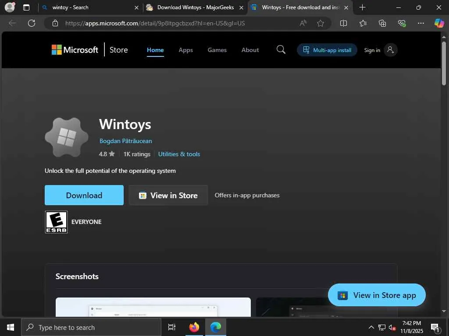Click the 4.8 star rating

(107, 154)
